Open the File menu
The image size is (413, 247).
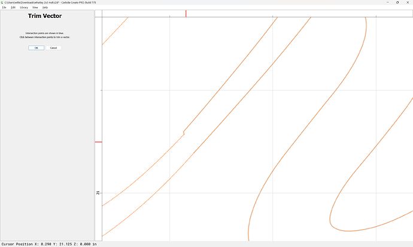coord(4,7)
